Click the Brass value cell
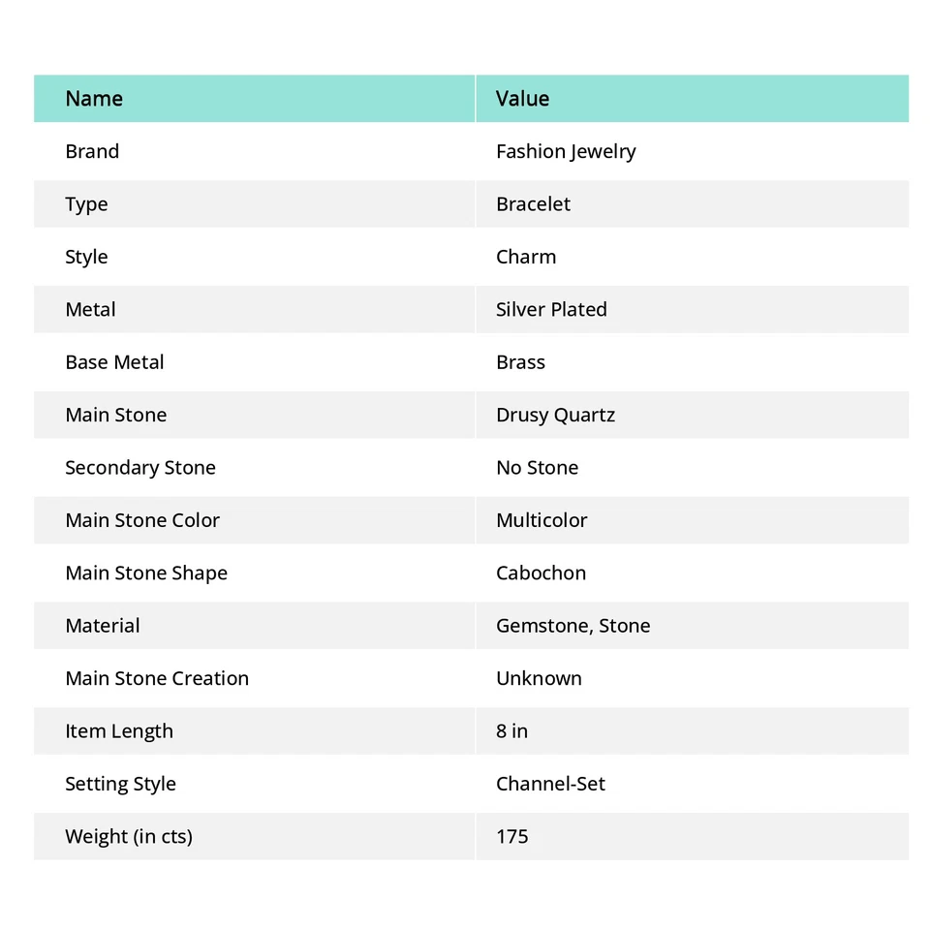Screen dimensions: 930x930 (520, 362)
